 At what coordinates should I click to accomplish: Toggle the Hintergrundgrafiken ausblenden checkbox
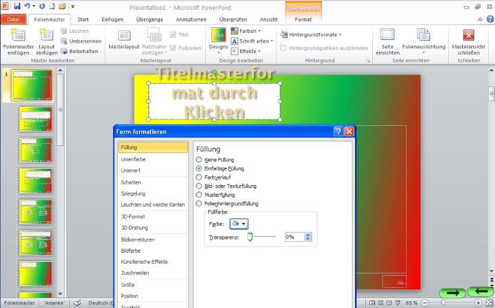pos(283,48)
